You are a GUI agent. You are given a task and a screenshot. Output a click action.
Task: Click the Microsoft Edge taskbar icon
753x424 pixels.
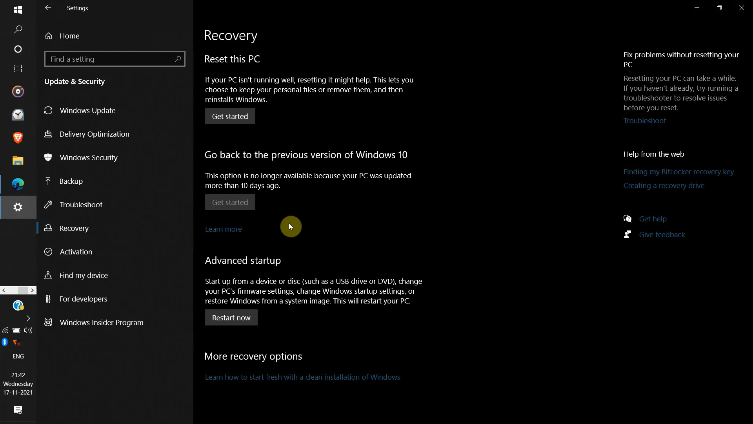pyautogui.click(x=18, y=184)
